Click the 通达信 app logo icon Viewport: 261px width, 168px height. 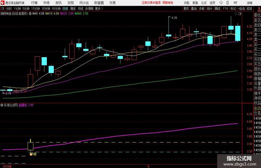tap(2, 3)
